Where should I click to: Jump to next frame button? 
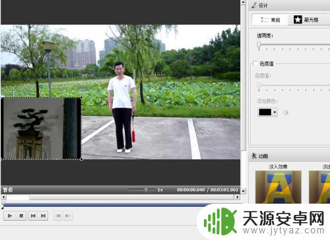(43, 216)
